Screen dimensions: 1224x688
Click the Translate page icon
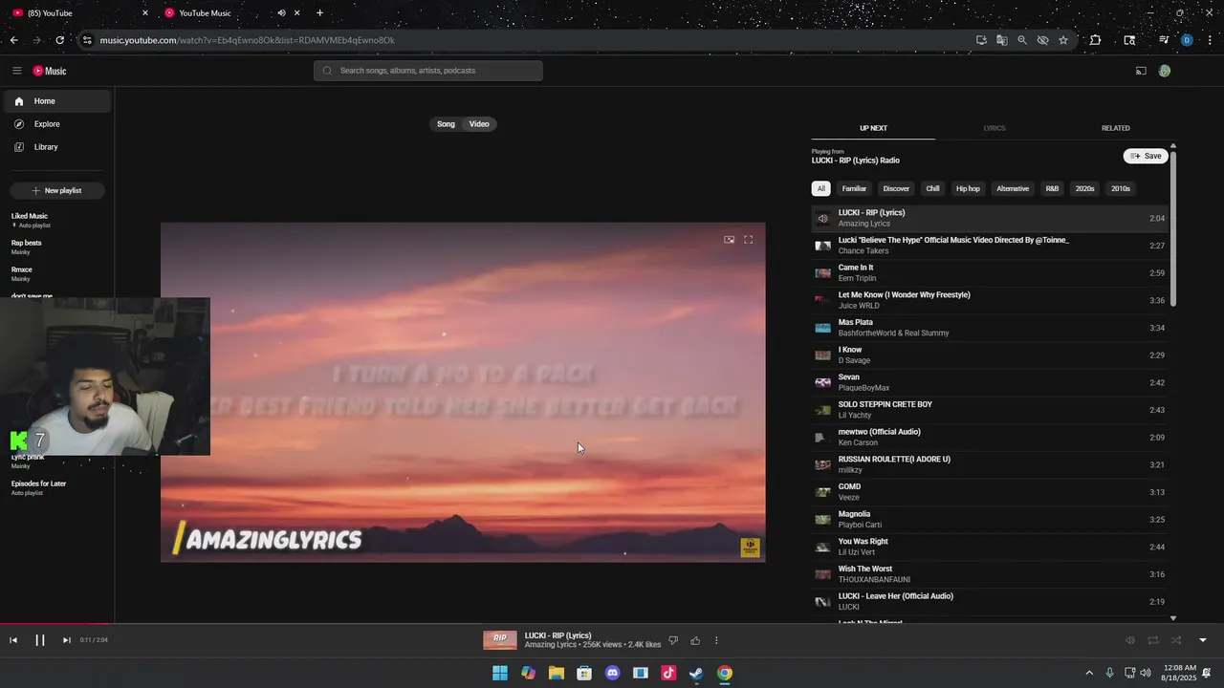[x=1001, y=40]
